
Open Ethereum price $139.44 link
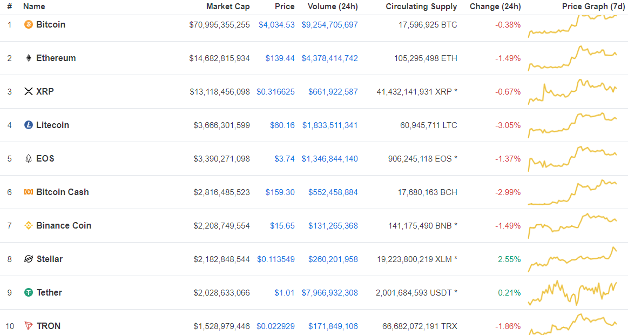click(280, 58)
